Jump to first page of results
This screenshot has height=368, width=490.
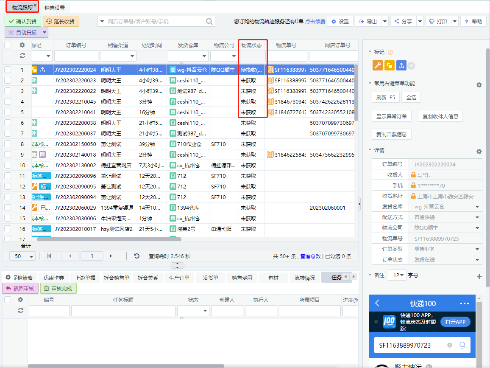pyautogui.click(x=49, y=256)
